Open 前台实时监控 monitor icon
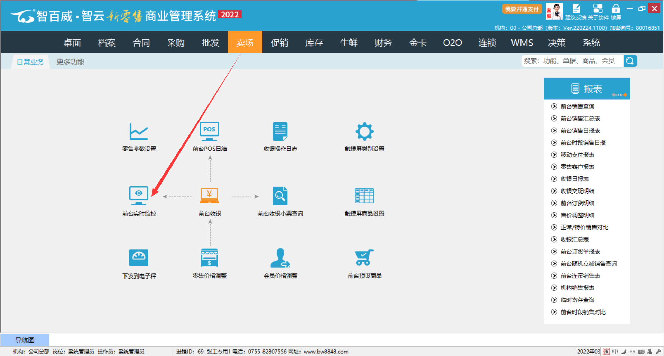The height and width of the screenshot is (356, 664). click(139, 196)
